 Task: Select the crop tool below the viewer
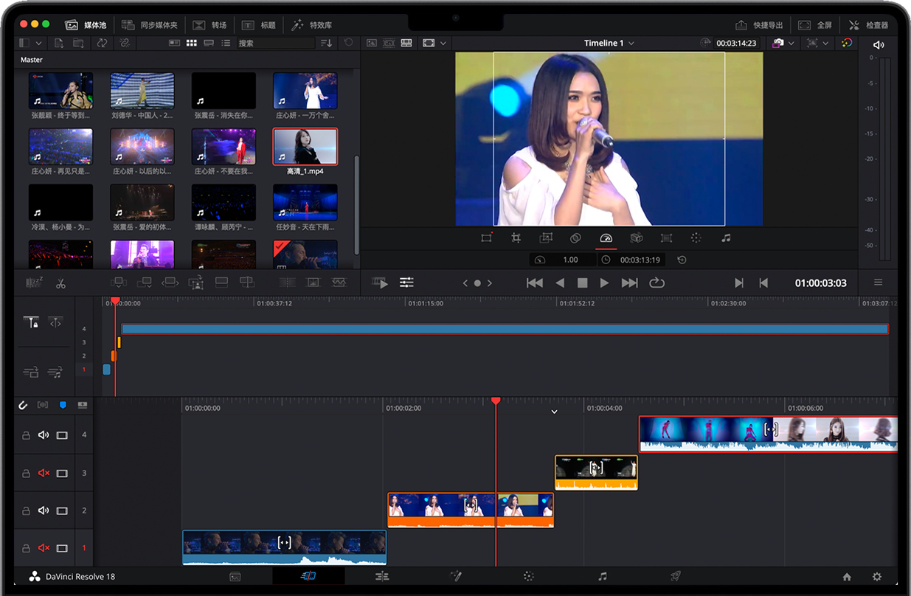[x=516, y=238]
